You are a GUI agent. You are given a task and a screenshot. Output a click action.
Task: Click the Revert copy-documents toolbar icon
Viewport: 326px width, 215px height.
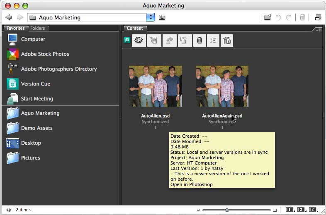point(184,40)
